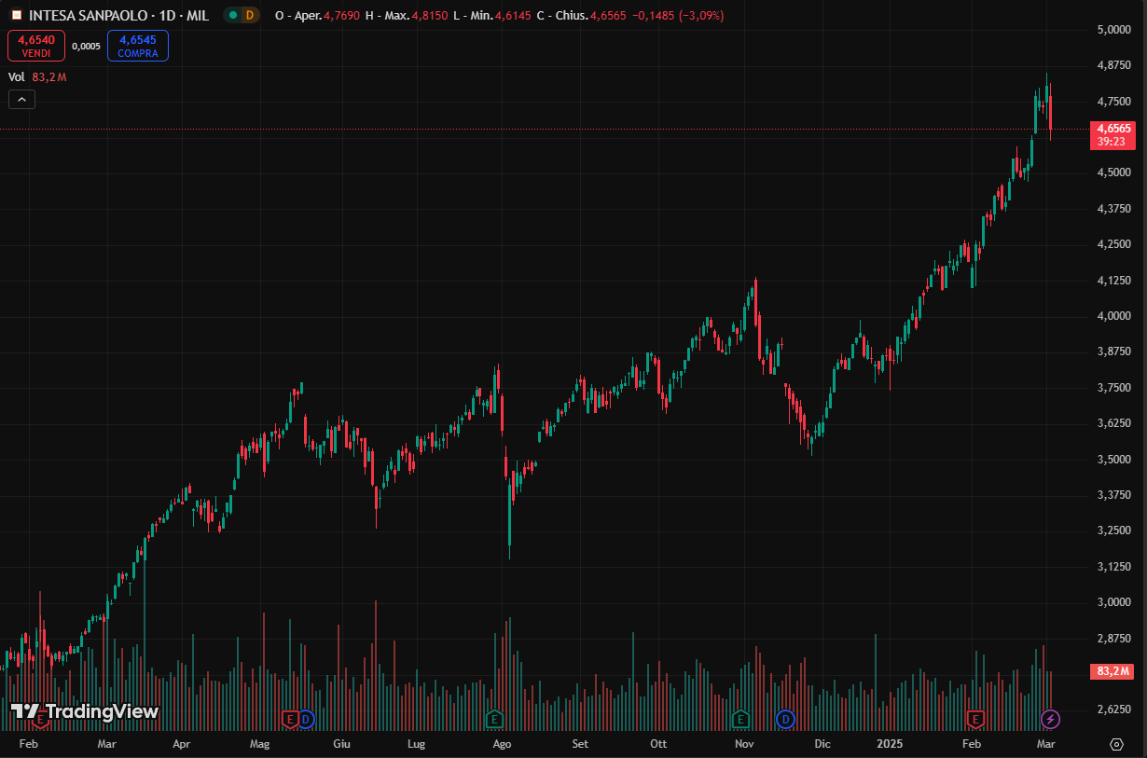1147x758 pixels.
Task: Click the INTESA SANPAOLO symbol title
Action: point(89,16)
